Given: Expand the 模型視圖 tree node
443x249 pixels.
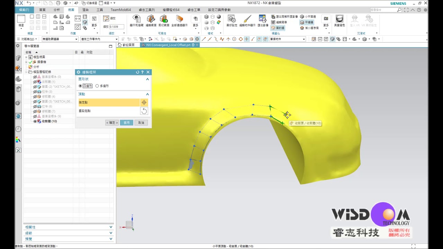Looking at the screenshot, I should [26, 57].
